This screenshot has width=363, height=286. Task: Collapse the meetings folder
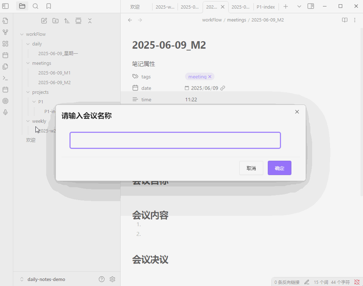[28, 63]
